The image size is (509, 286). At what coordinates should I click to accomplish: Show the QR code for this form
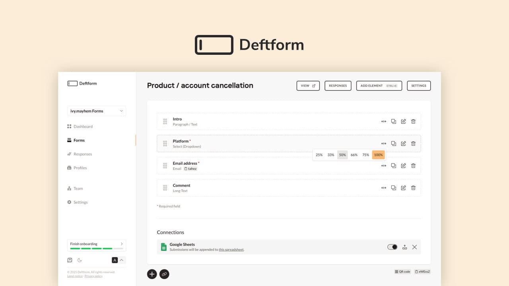point(402,271)
